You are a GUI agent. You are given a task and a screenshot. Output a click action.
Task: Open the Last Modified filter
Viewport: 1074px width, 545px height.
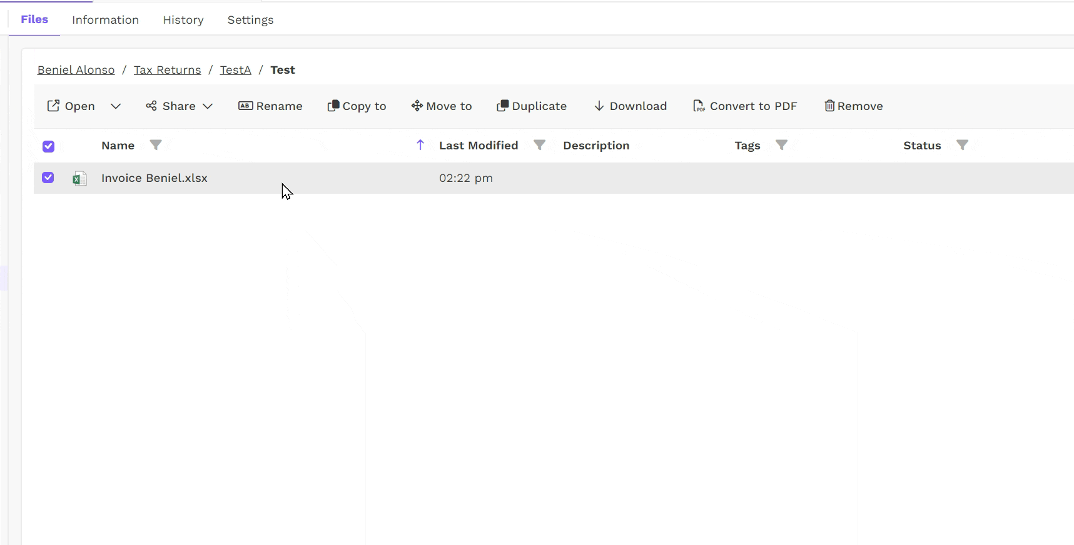coord(539,145)
